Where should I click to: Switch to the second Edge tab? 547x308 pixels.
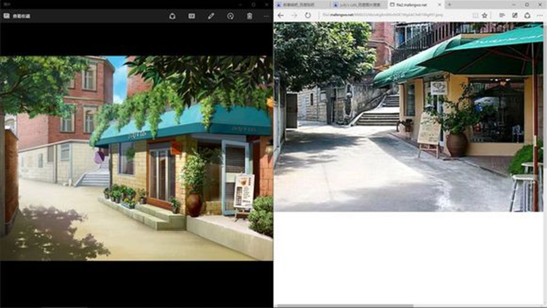coord(359,5)
